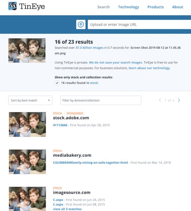The width and height of the screenshot is (191, 211).
Task: Open mediabakery family-sitting-on-sofa link
Action: pyautogui.click(x=90, y=162)
